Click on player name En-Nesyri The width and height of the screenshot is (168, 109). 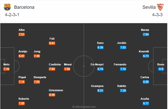click(97, 64)
